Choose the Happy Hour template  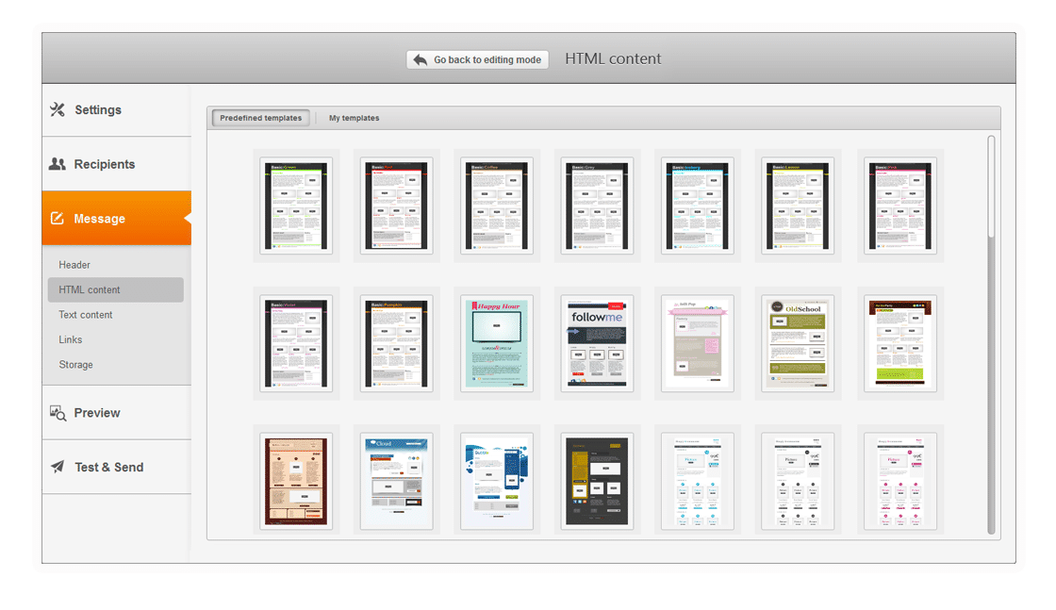coord(496,344)
